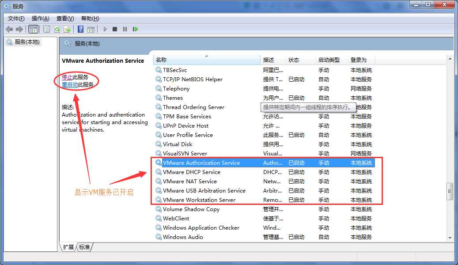Click gear icon of TBSecSvc row
Screen dimensions: 458x265
(158, 70)
